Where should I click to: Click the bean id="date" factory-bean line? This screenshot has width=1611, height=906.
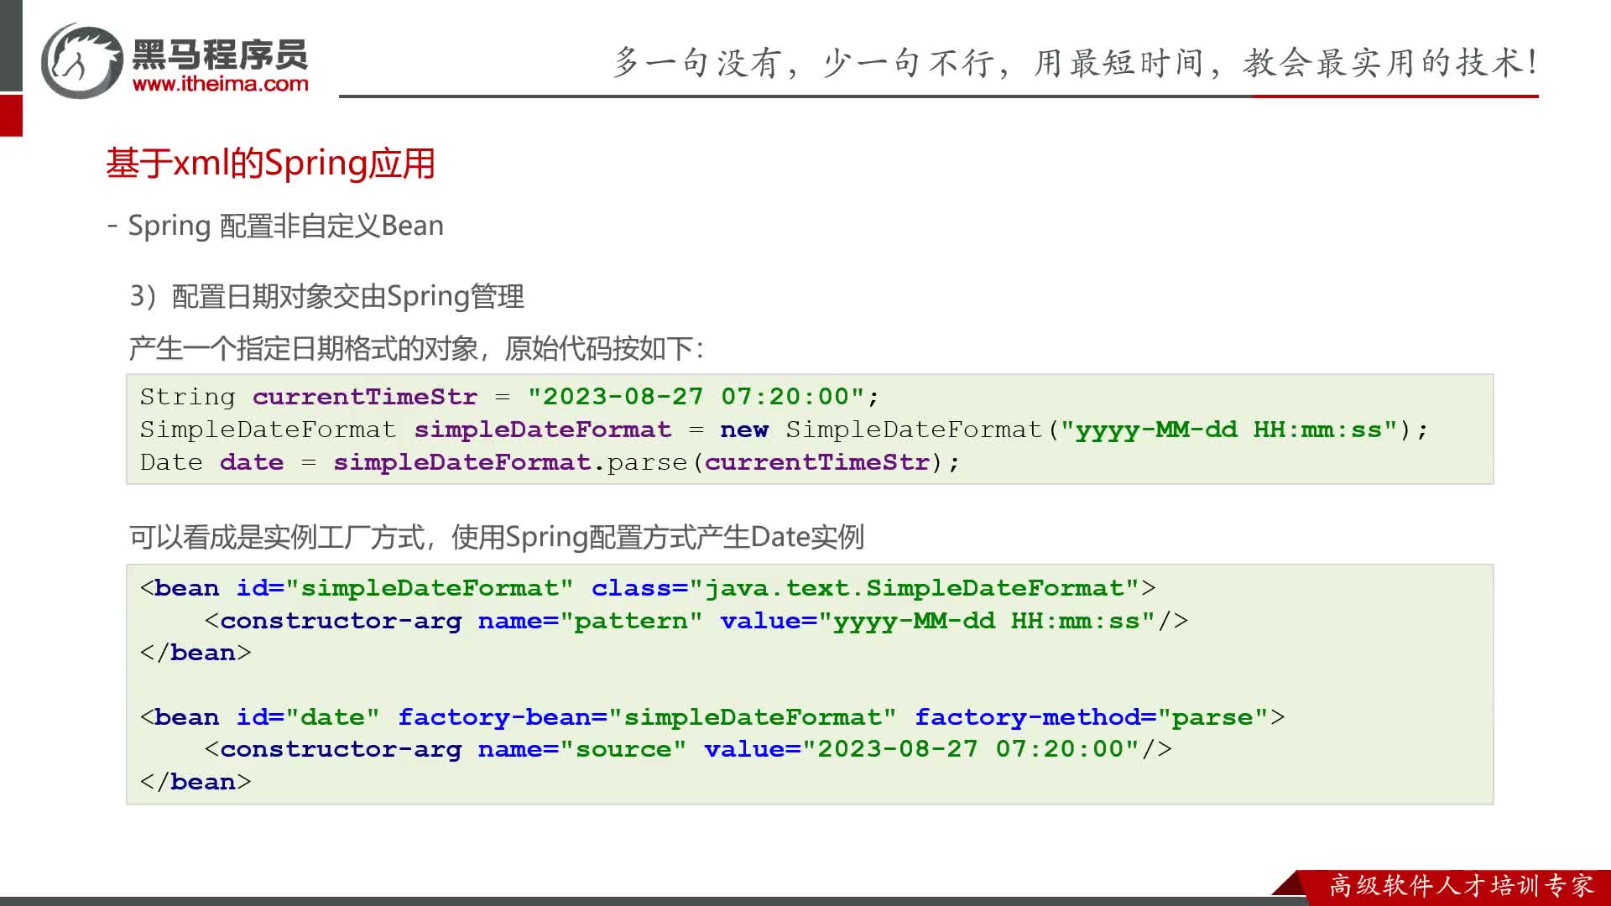[x=712, y=717]
